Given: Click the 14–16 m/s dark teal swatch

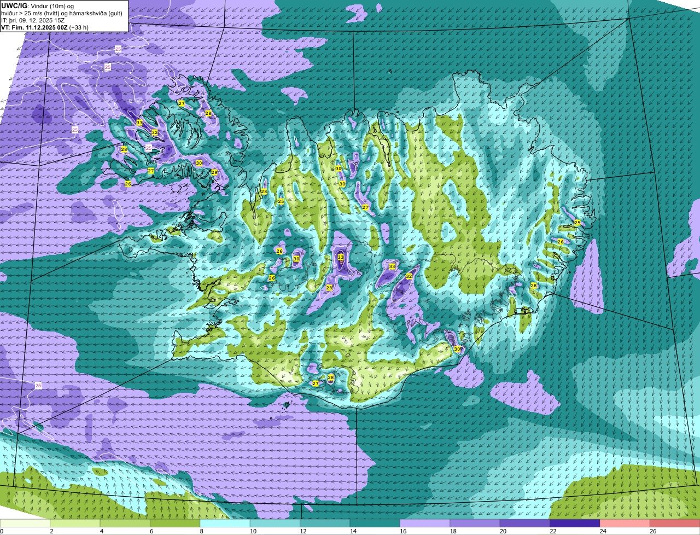Looking at the screenshot, I should coord(375,524).
